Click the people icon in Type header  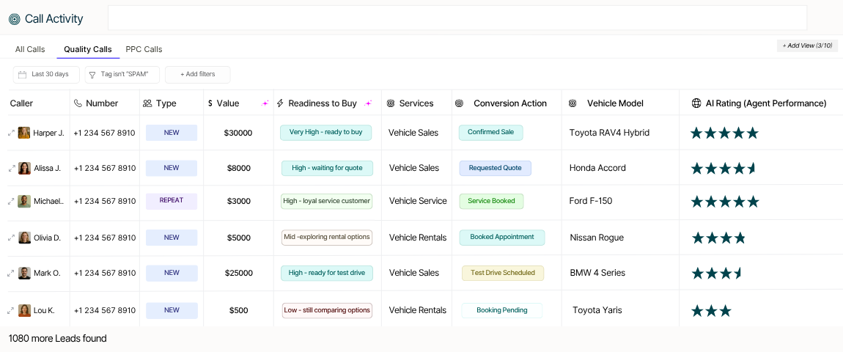click(147, 103)
